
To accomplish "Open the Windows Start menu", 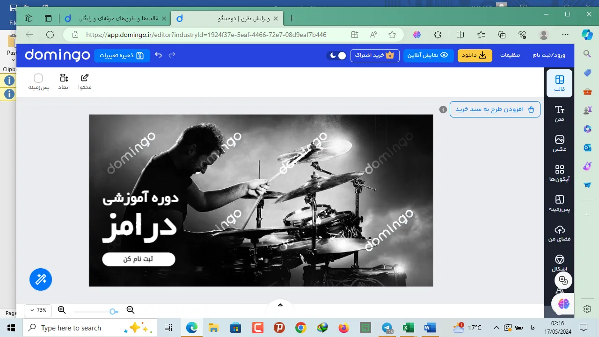I will click(x=11, y=327).
